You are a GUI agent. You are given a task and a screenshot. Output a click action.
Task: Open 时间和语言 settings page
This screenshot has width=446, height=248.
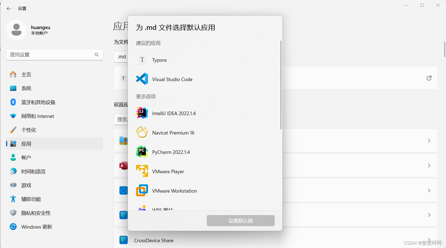(55, 171)
